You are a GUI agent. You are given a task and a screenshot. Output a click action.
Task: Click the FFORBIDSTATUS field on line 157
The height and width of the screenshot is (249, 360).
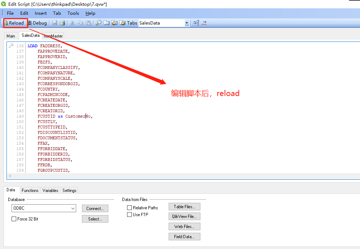tap(54, 160)
